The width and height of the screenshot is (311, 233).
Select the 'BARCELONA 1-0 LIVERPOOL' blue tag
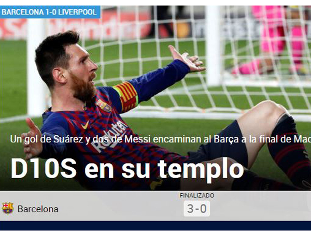click(50, 12)
